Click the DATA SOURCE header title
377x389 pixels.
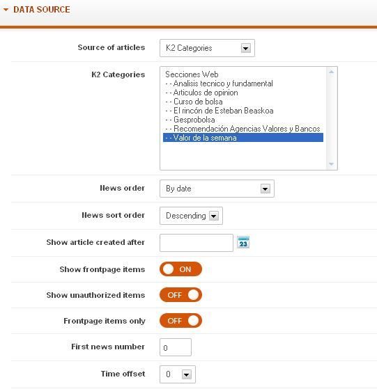[42, 10]
